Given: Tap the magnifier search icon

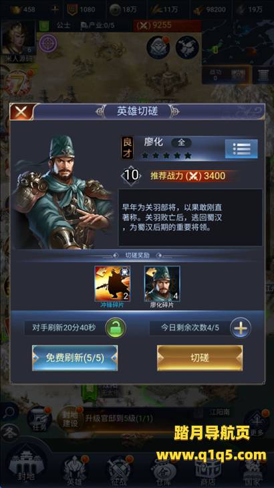Looking at the screenshot, I should click(9, 412).
